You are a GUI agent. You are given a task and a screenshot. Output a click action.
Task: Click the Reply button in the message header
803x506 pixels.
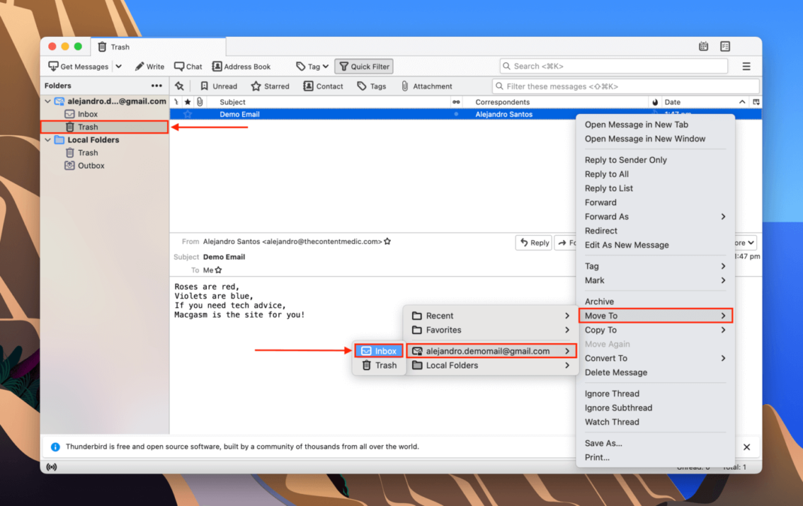tap(533, 242)
